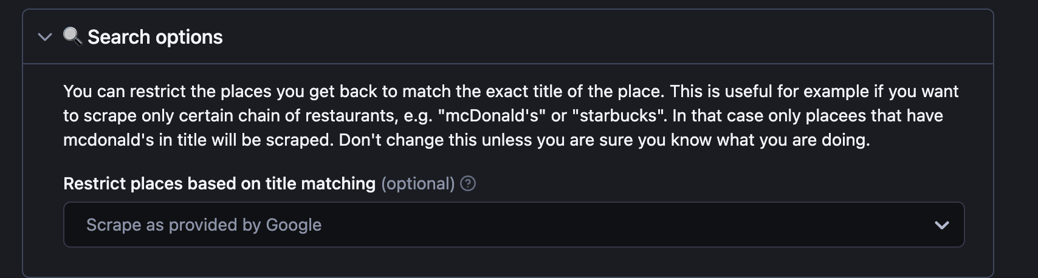The image size is (1038, 278).
Task: Click the '(optional)' text beside the label
Action: [x=418, y=183]
